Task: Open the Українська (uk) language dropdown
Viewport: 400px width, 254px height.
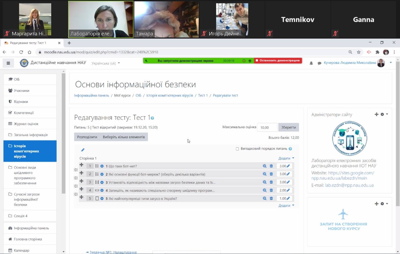Action: tap(106, 63)
